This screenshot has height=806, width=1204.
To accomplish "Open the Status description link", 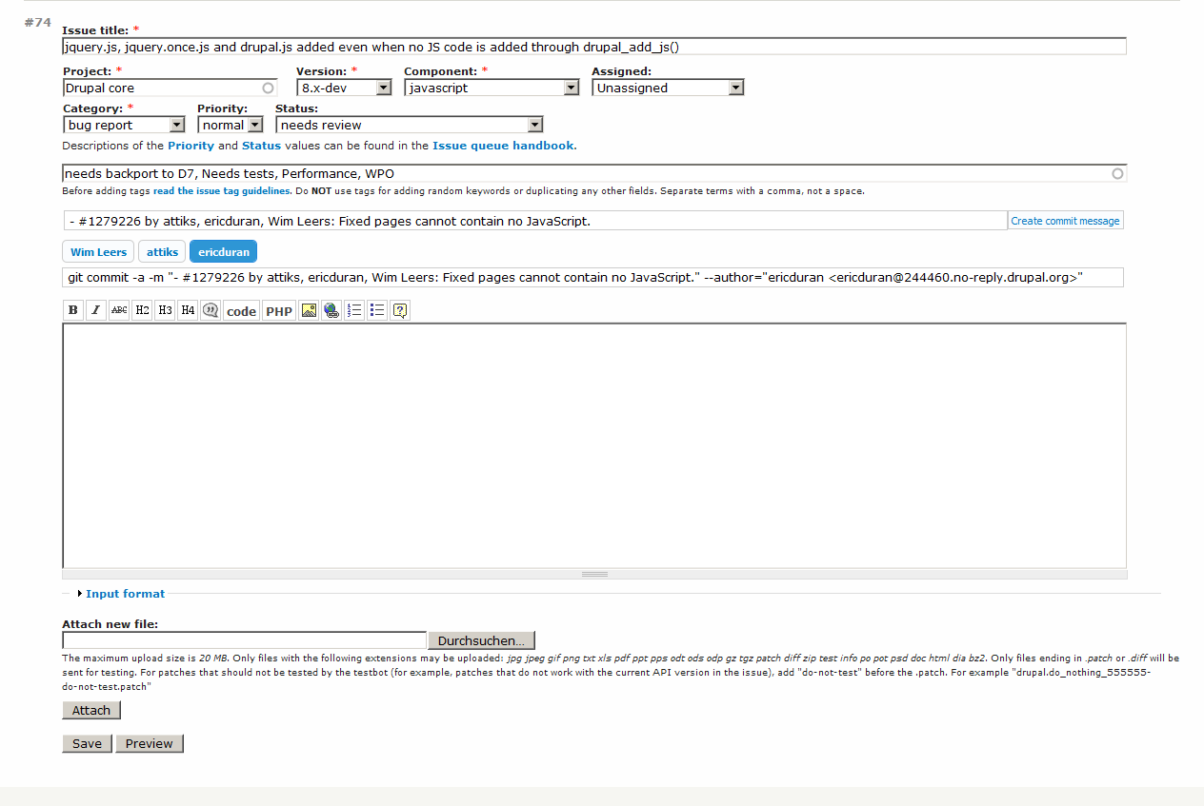I will [x=261, y=146].
